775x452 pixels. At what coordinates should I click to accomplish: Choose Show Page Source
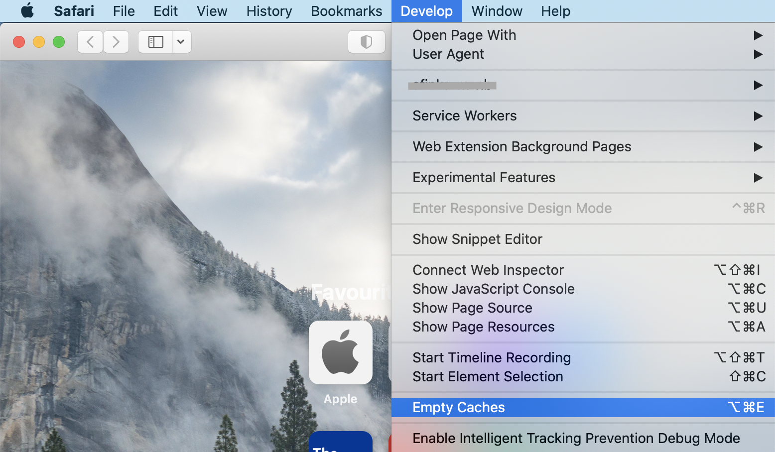coord(583,308)
